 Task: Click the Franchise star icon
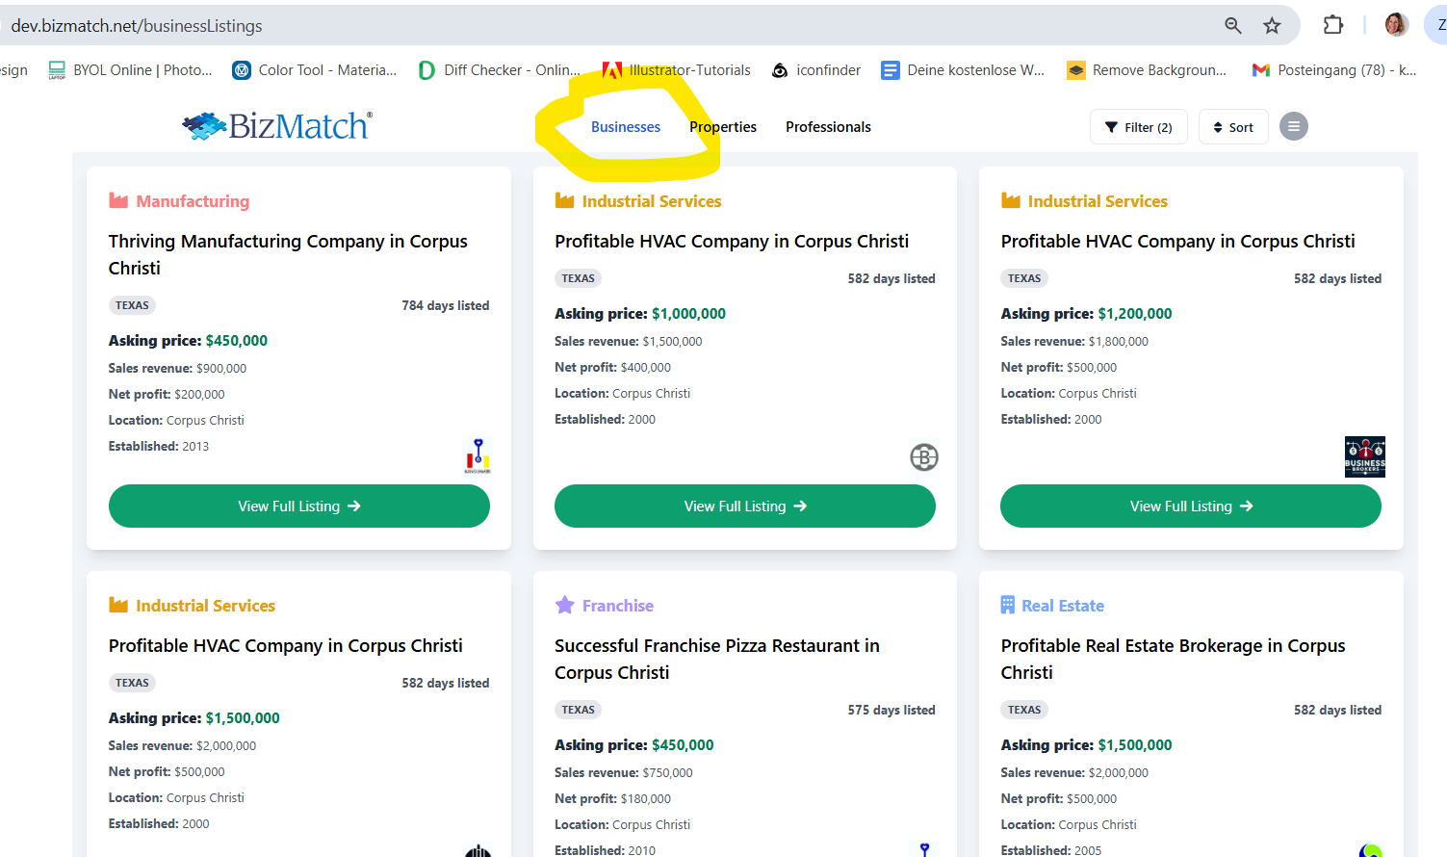[x=564, y=605]
